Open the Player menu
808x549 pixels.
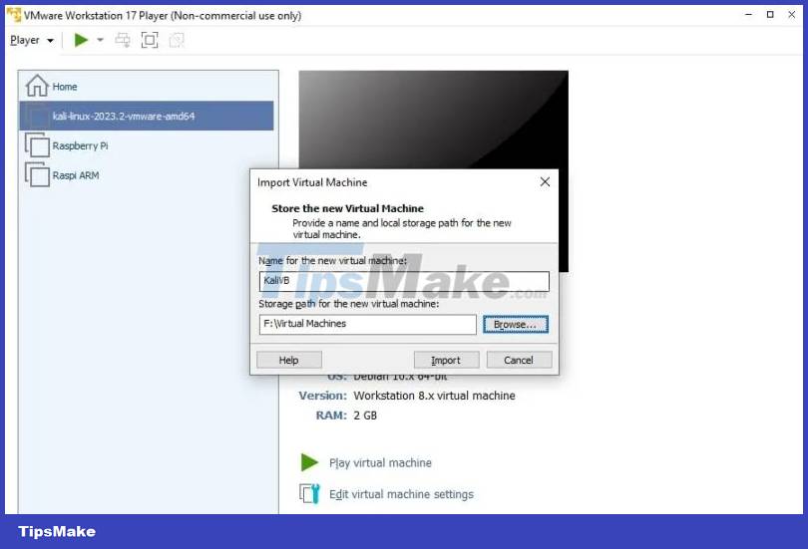click(32, 40)
